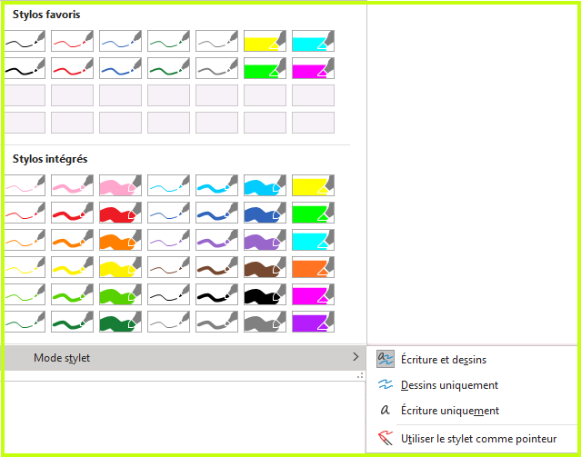Pick medium gray pen in Stylos favoris
Image resolution: width=581 pixels, height=457 pixels.
pos(216,68)
